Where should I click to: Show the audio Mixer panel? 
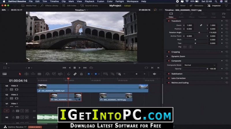181,5
